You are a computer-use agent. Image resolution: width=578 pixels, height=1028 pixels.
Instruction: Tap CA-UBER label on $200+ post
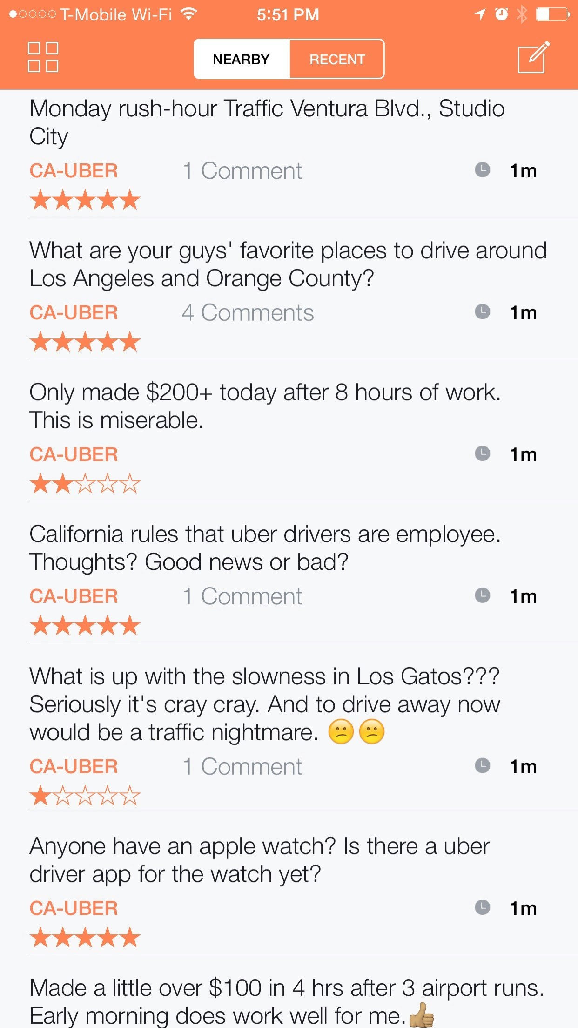coord(74,454)
